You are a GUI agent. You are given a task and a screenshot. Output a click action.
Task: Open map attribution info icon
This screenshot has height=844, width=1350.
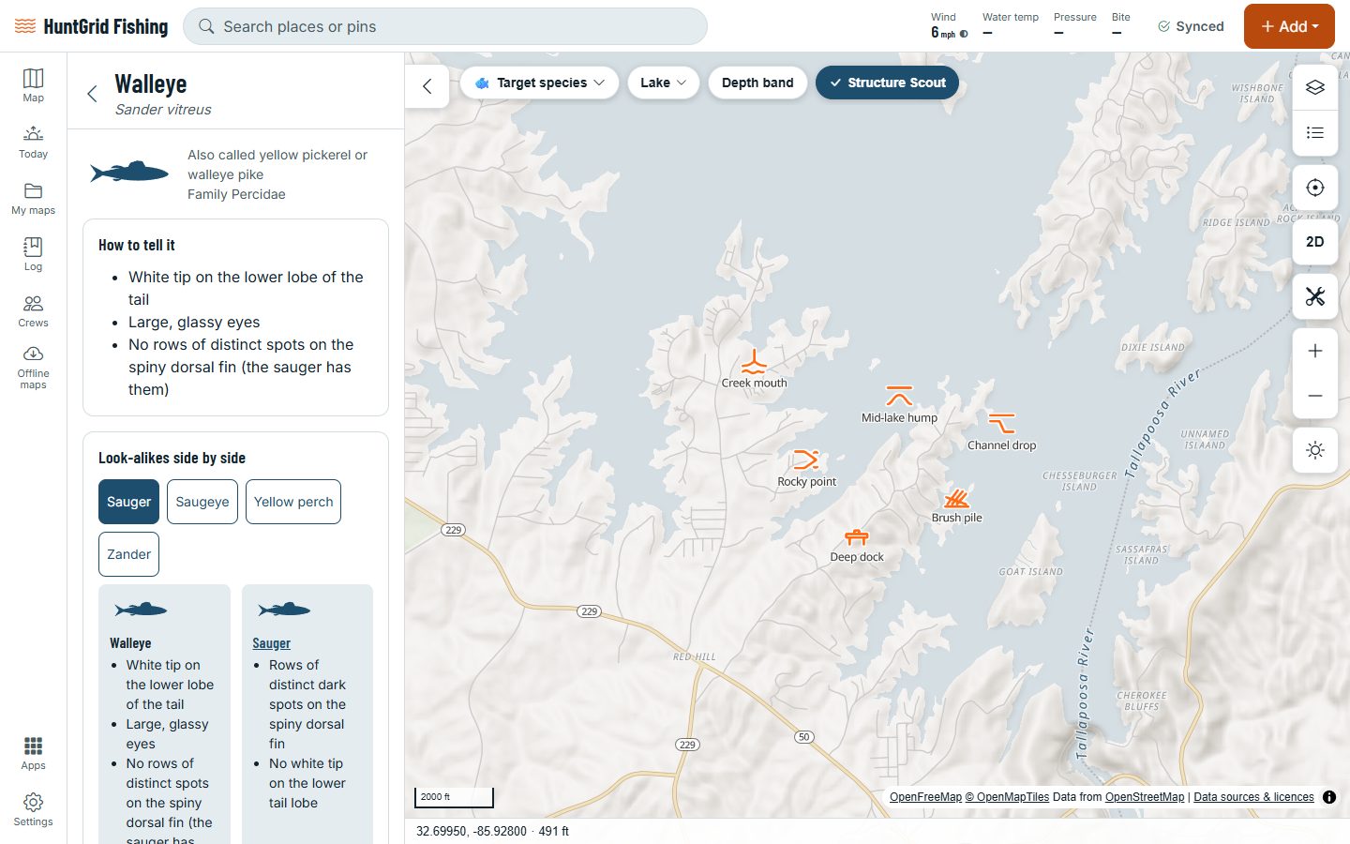point(1329,797)
